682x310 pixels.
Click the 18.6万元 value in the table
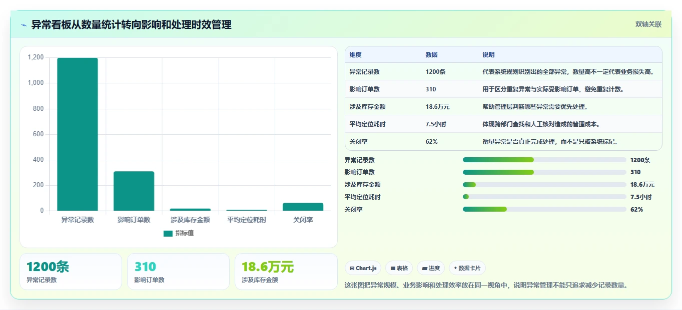click(437, 107)
